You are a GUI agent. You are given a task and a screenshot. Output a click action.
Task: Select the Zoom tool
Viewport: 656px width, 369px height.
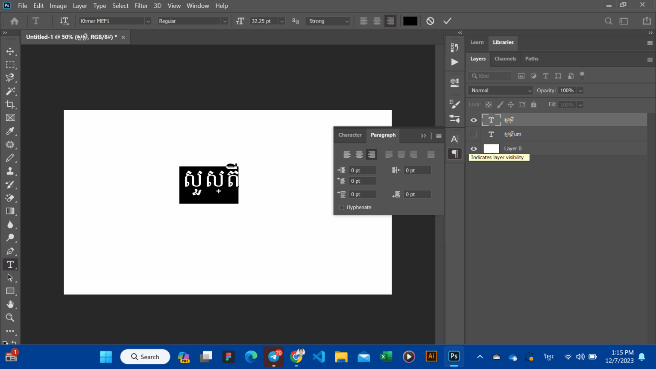pos(10,317)
